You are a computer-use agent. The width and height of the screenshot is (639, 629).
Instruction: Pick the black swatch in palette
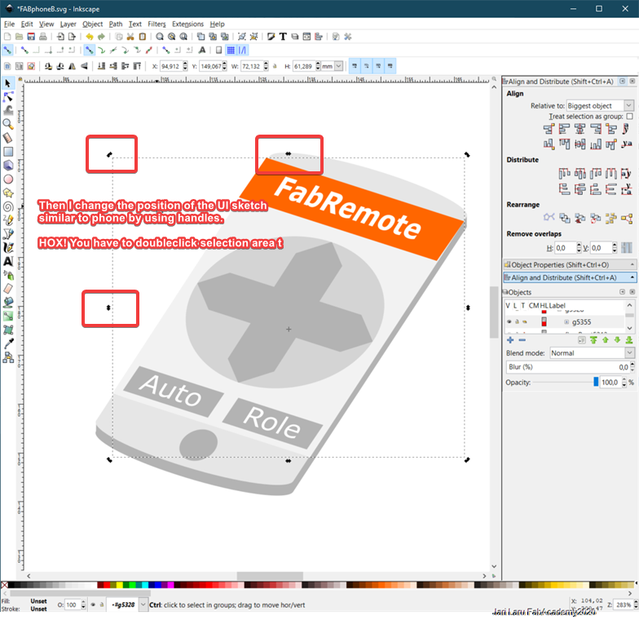11,584
